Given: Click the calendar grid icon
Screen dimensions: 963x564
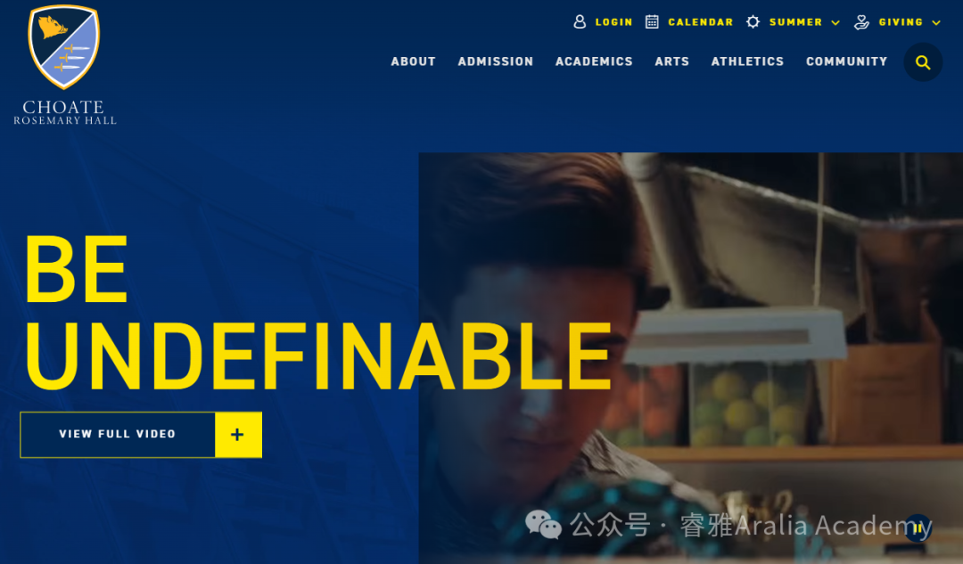Looking at the screenshot, I should (x=652, y=22).
